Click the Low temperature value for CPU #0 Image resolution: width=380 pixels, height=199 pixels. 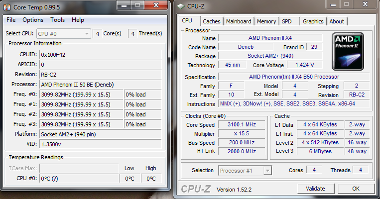129,179
